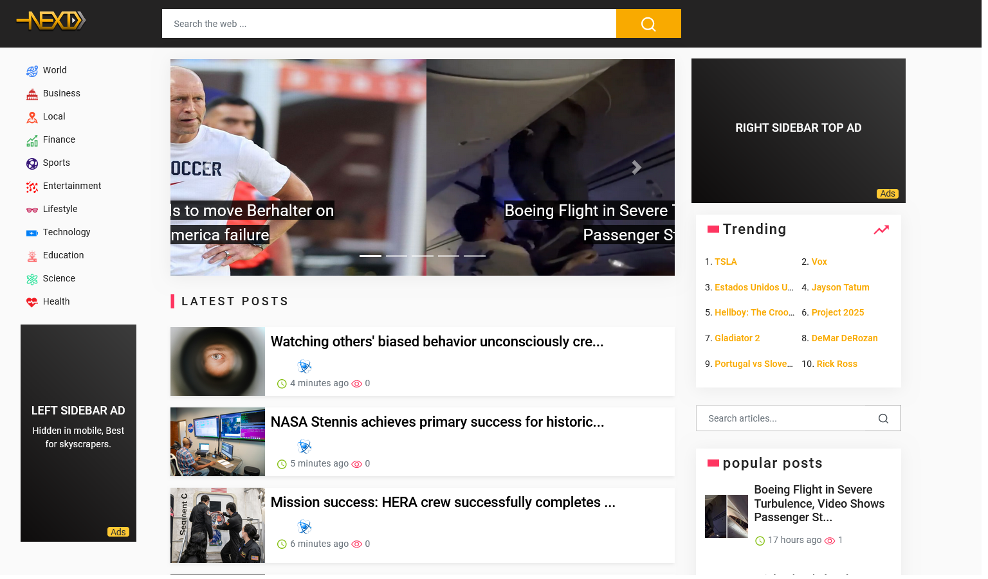
Task: Open the Entertainment category
Action: [x=72, y=186]
